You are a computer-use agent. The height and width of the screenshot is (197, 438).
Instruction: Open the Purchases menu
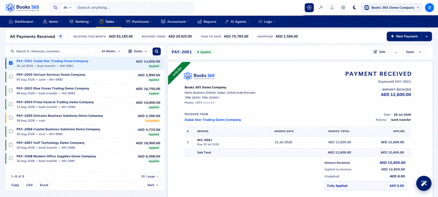pyautogui.click(x=139, y=22)
